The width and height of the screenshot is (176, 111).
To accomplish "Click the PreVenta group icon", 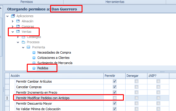I will tap(28, 47).
